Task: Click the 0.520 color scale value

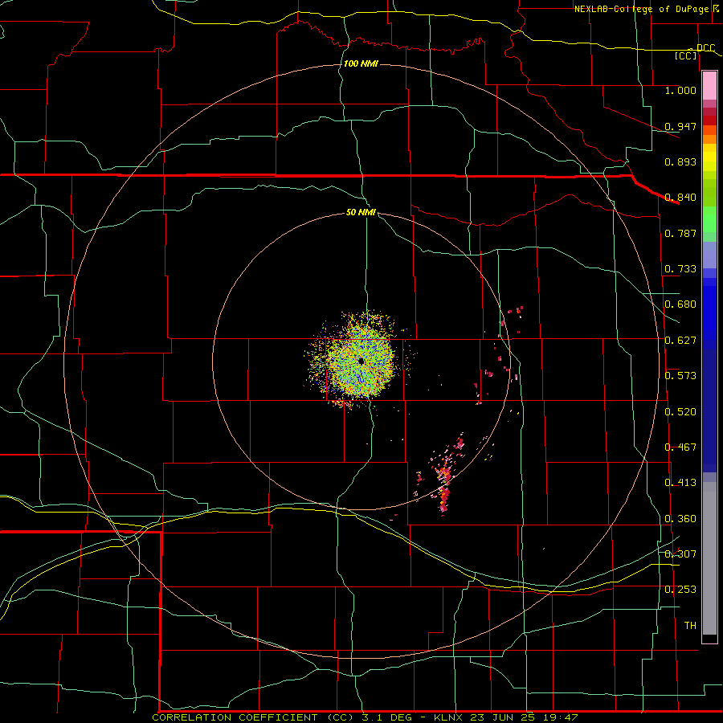Action: tap(680, 411)
